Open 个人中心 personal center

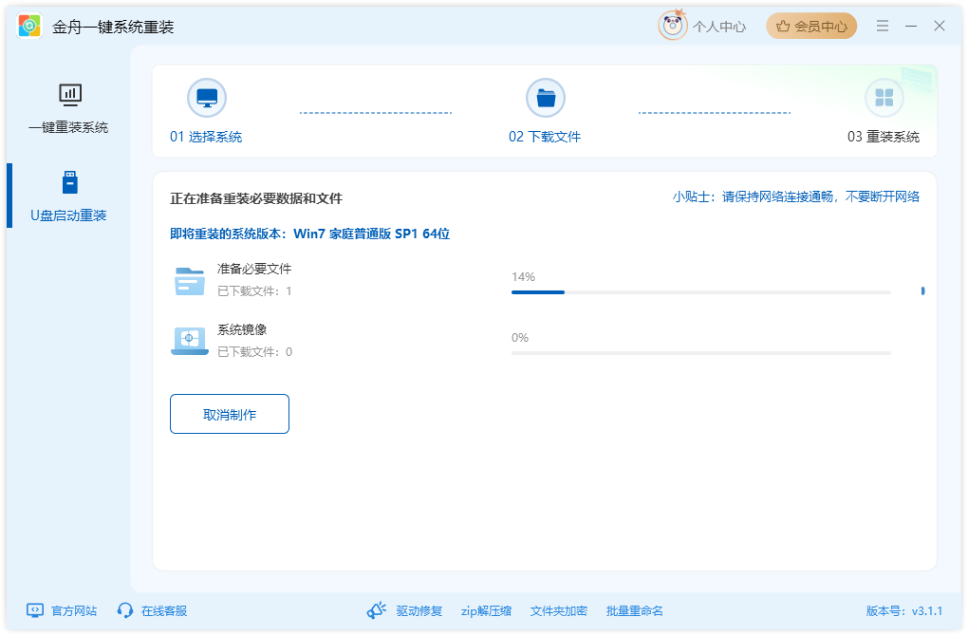[x=719, y=27]
